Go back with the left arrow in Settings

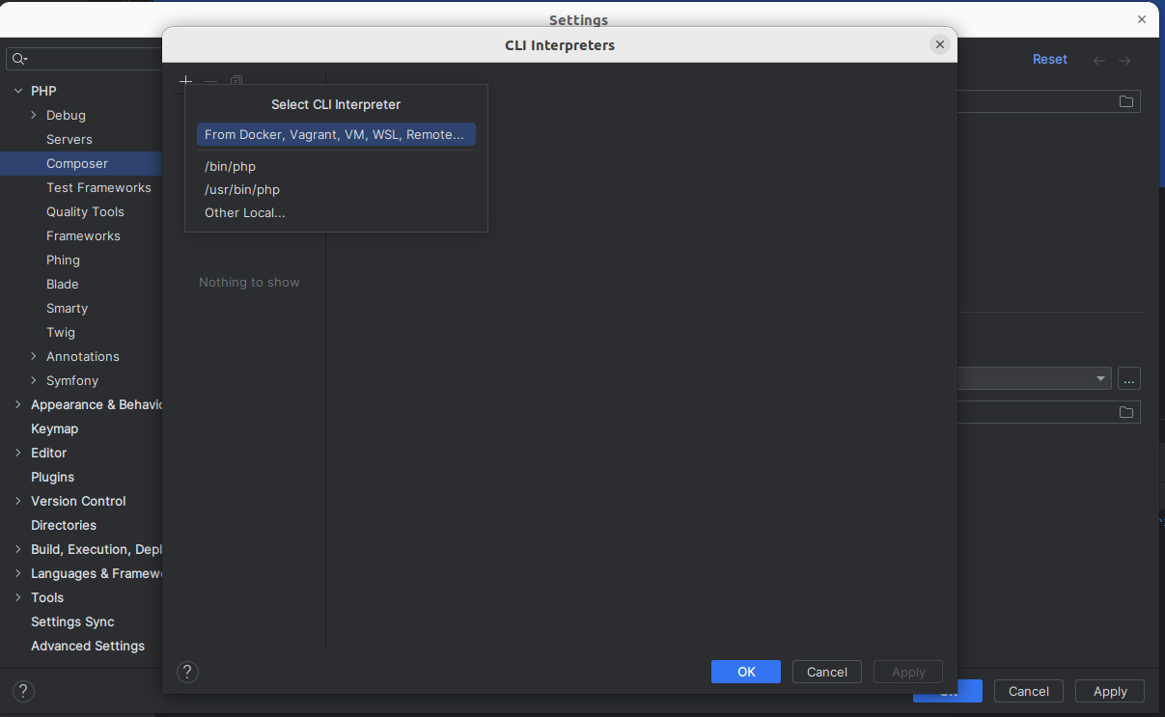(x=1099, y=60)
